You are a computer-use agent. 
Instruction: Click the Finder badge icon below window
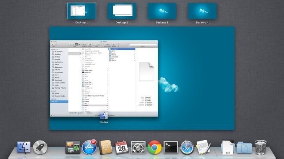pyautogui.click(x=104, y=116)
